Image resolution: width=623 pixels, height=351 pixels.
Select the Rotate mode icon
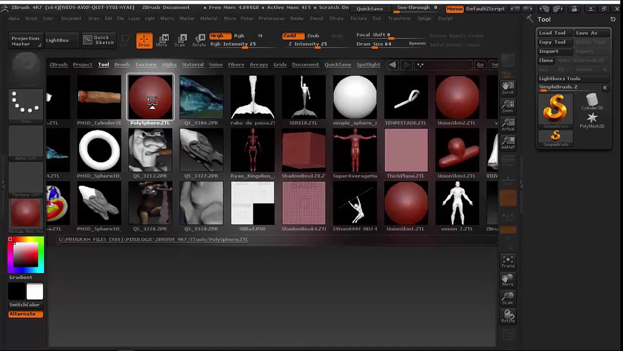[x=199, y=41]
